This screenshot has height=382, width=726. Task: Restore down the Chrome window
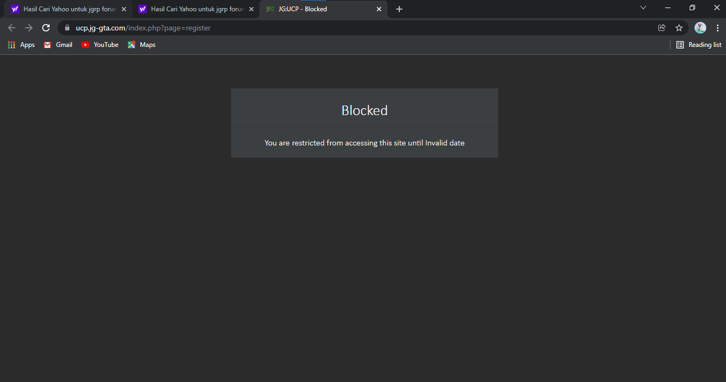coord(692,8)
